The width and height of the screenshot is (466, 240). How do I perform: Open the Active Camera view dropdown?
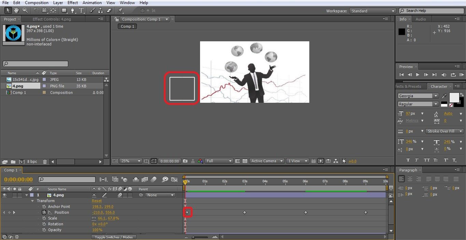267,161
